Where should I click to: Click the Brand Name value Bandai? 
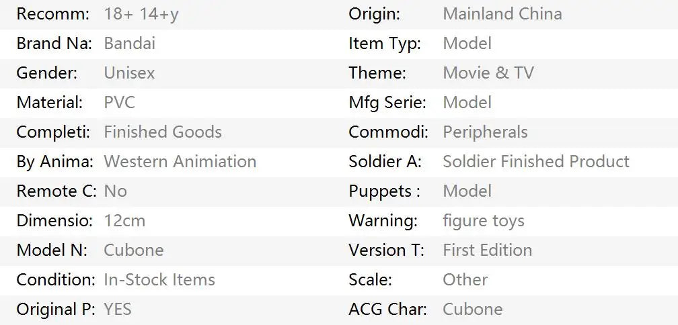(129, 44)
